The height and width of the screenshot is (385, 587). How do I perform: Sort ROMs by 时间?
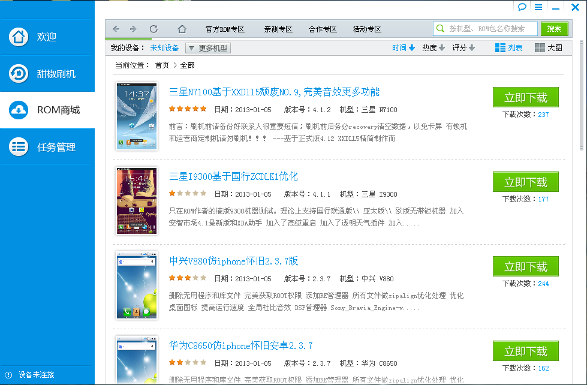404,47
